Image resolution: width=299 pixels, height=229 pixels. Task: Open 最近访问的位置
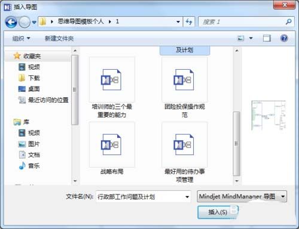[x=48, y=100]
